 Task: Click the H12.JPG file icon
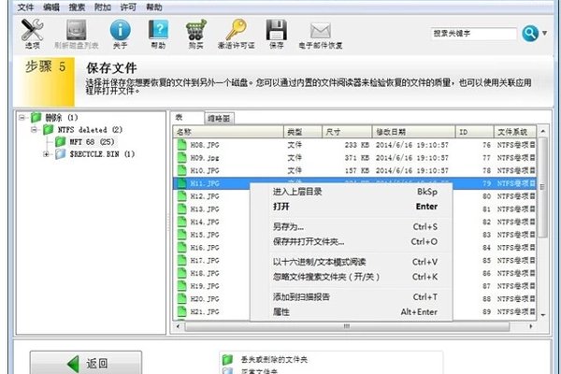click(x=182, y=196)
